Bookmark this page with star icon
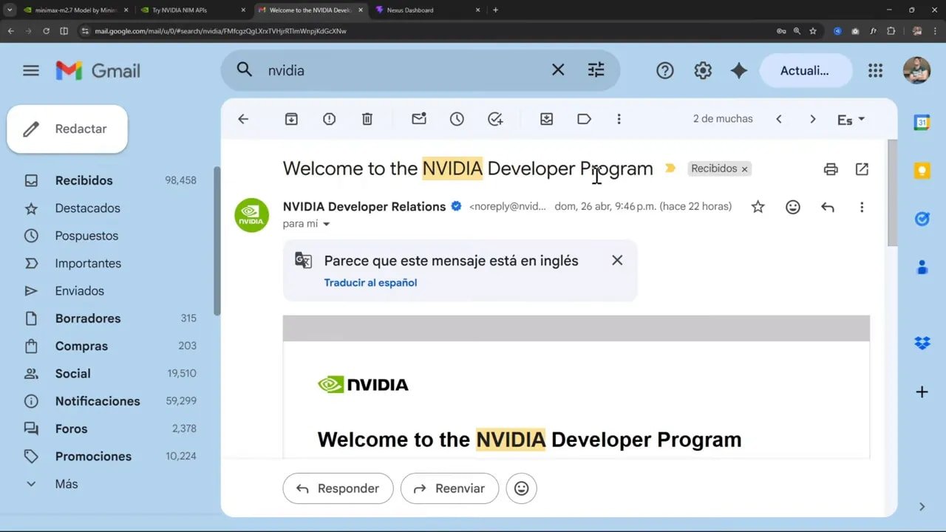 coord(813,31)
